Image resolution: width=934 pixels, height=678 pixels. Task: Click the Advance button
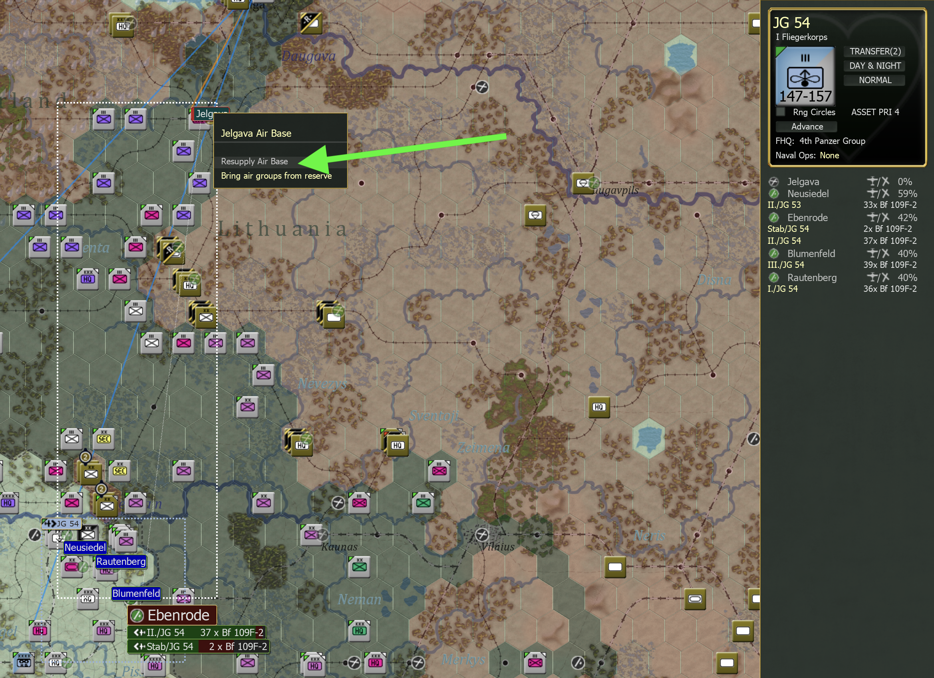[807, 127]
